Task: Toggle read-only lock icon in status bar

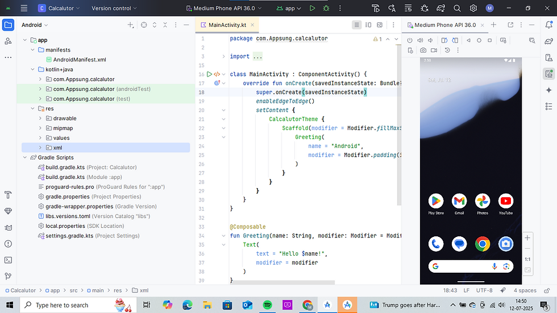Action: coord(547,290)
